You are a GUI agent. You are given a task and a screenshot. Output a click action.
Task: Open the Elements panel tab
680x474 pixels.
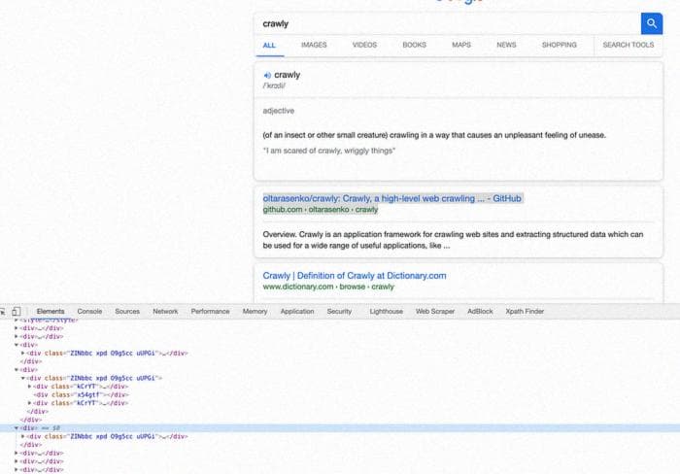click(x=51, y=312)
